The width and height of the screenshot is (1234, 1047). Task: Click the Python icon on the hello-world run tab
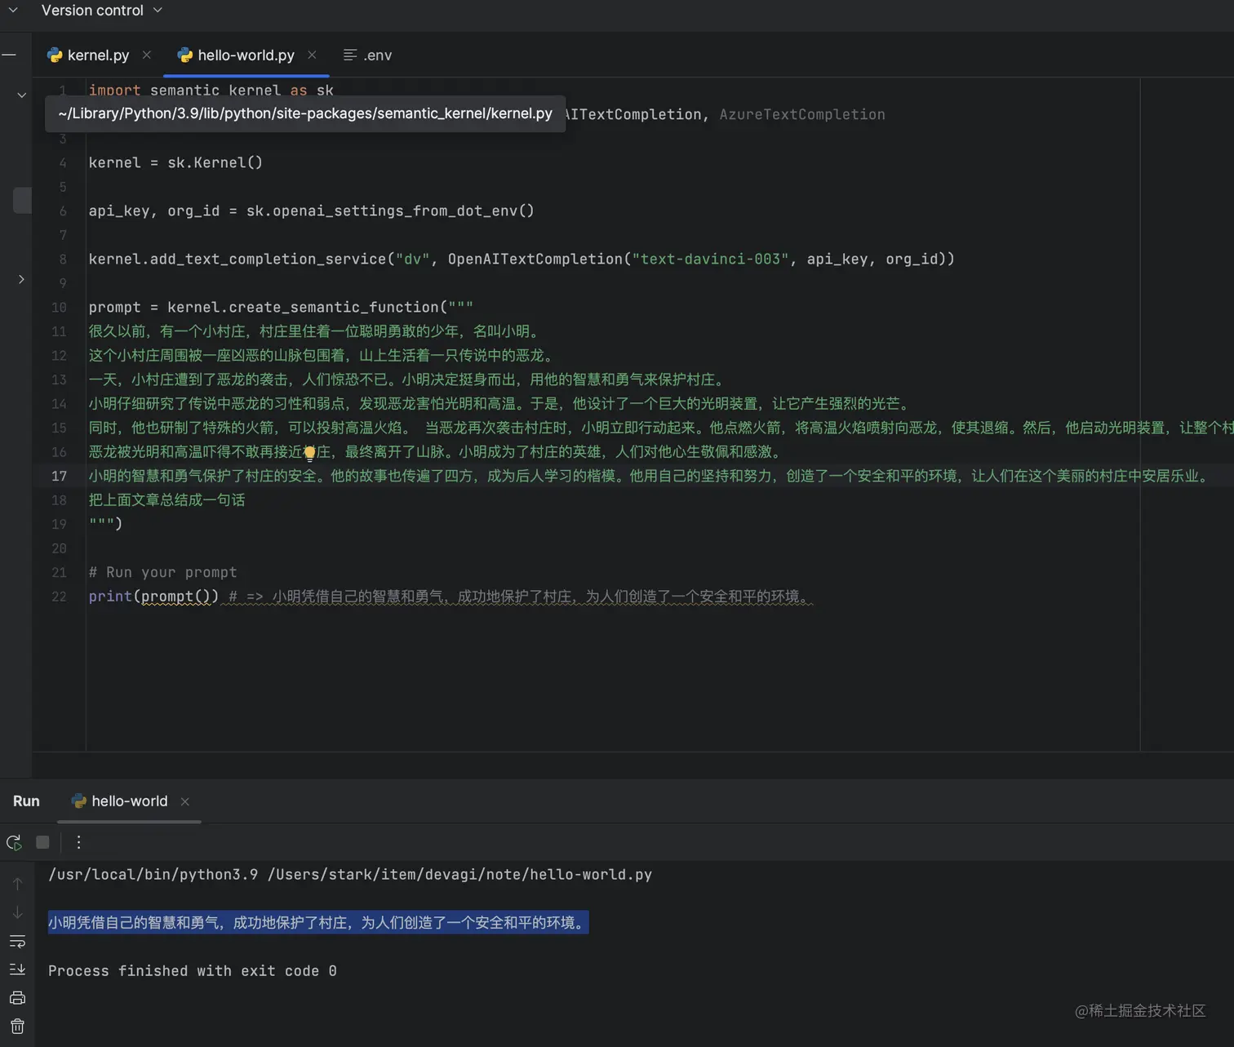(78, 801)
